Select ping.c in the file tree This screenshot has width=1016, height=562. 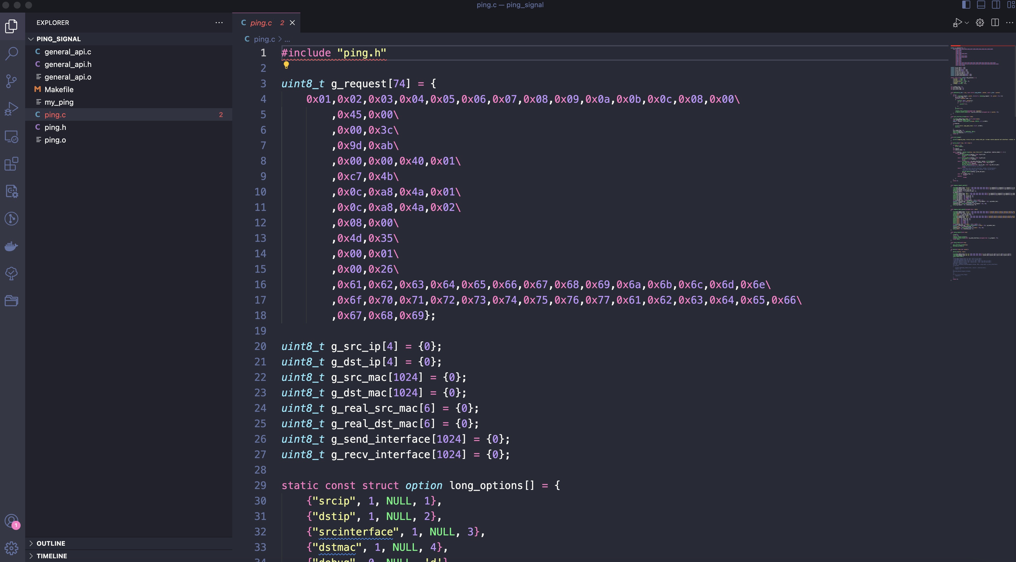[129, 114]
